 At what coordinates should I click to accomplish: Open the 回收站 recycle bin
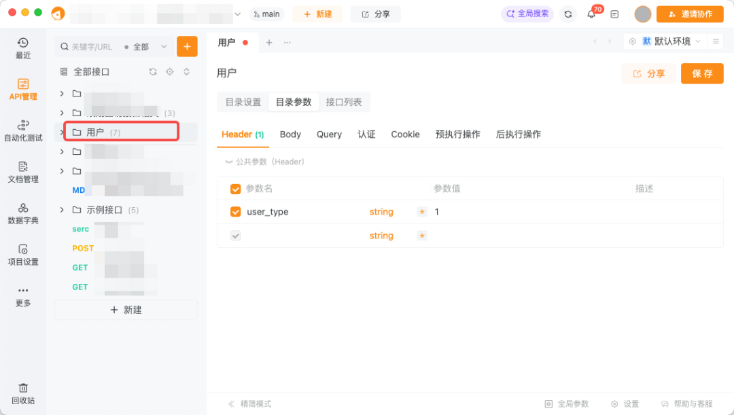pyautogui.click(x=23, y=393)
